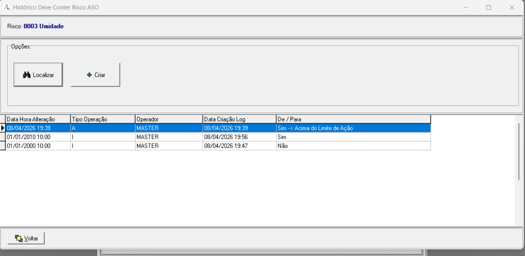Sort by Data Hora Alteração column header
525x256 pixels.
(x=38, y=119)
